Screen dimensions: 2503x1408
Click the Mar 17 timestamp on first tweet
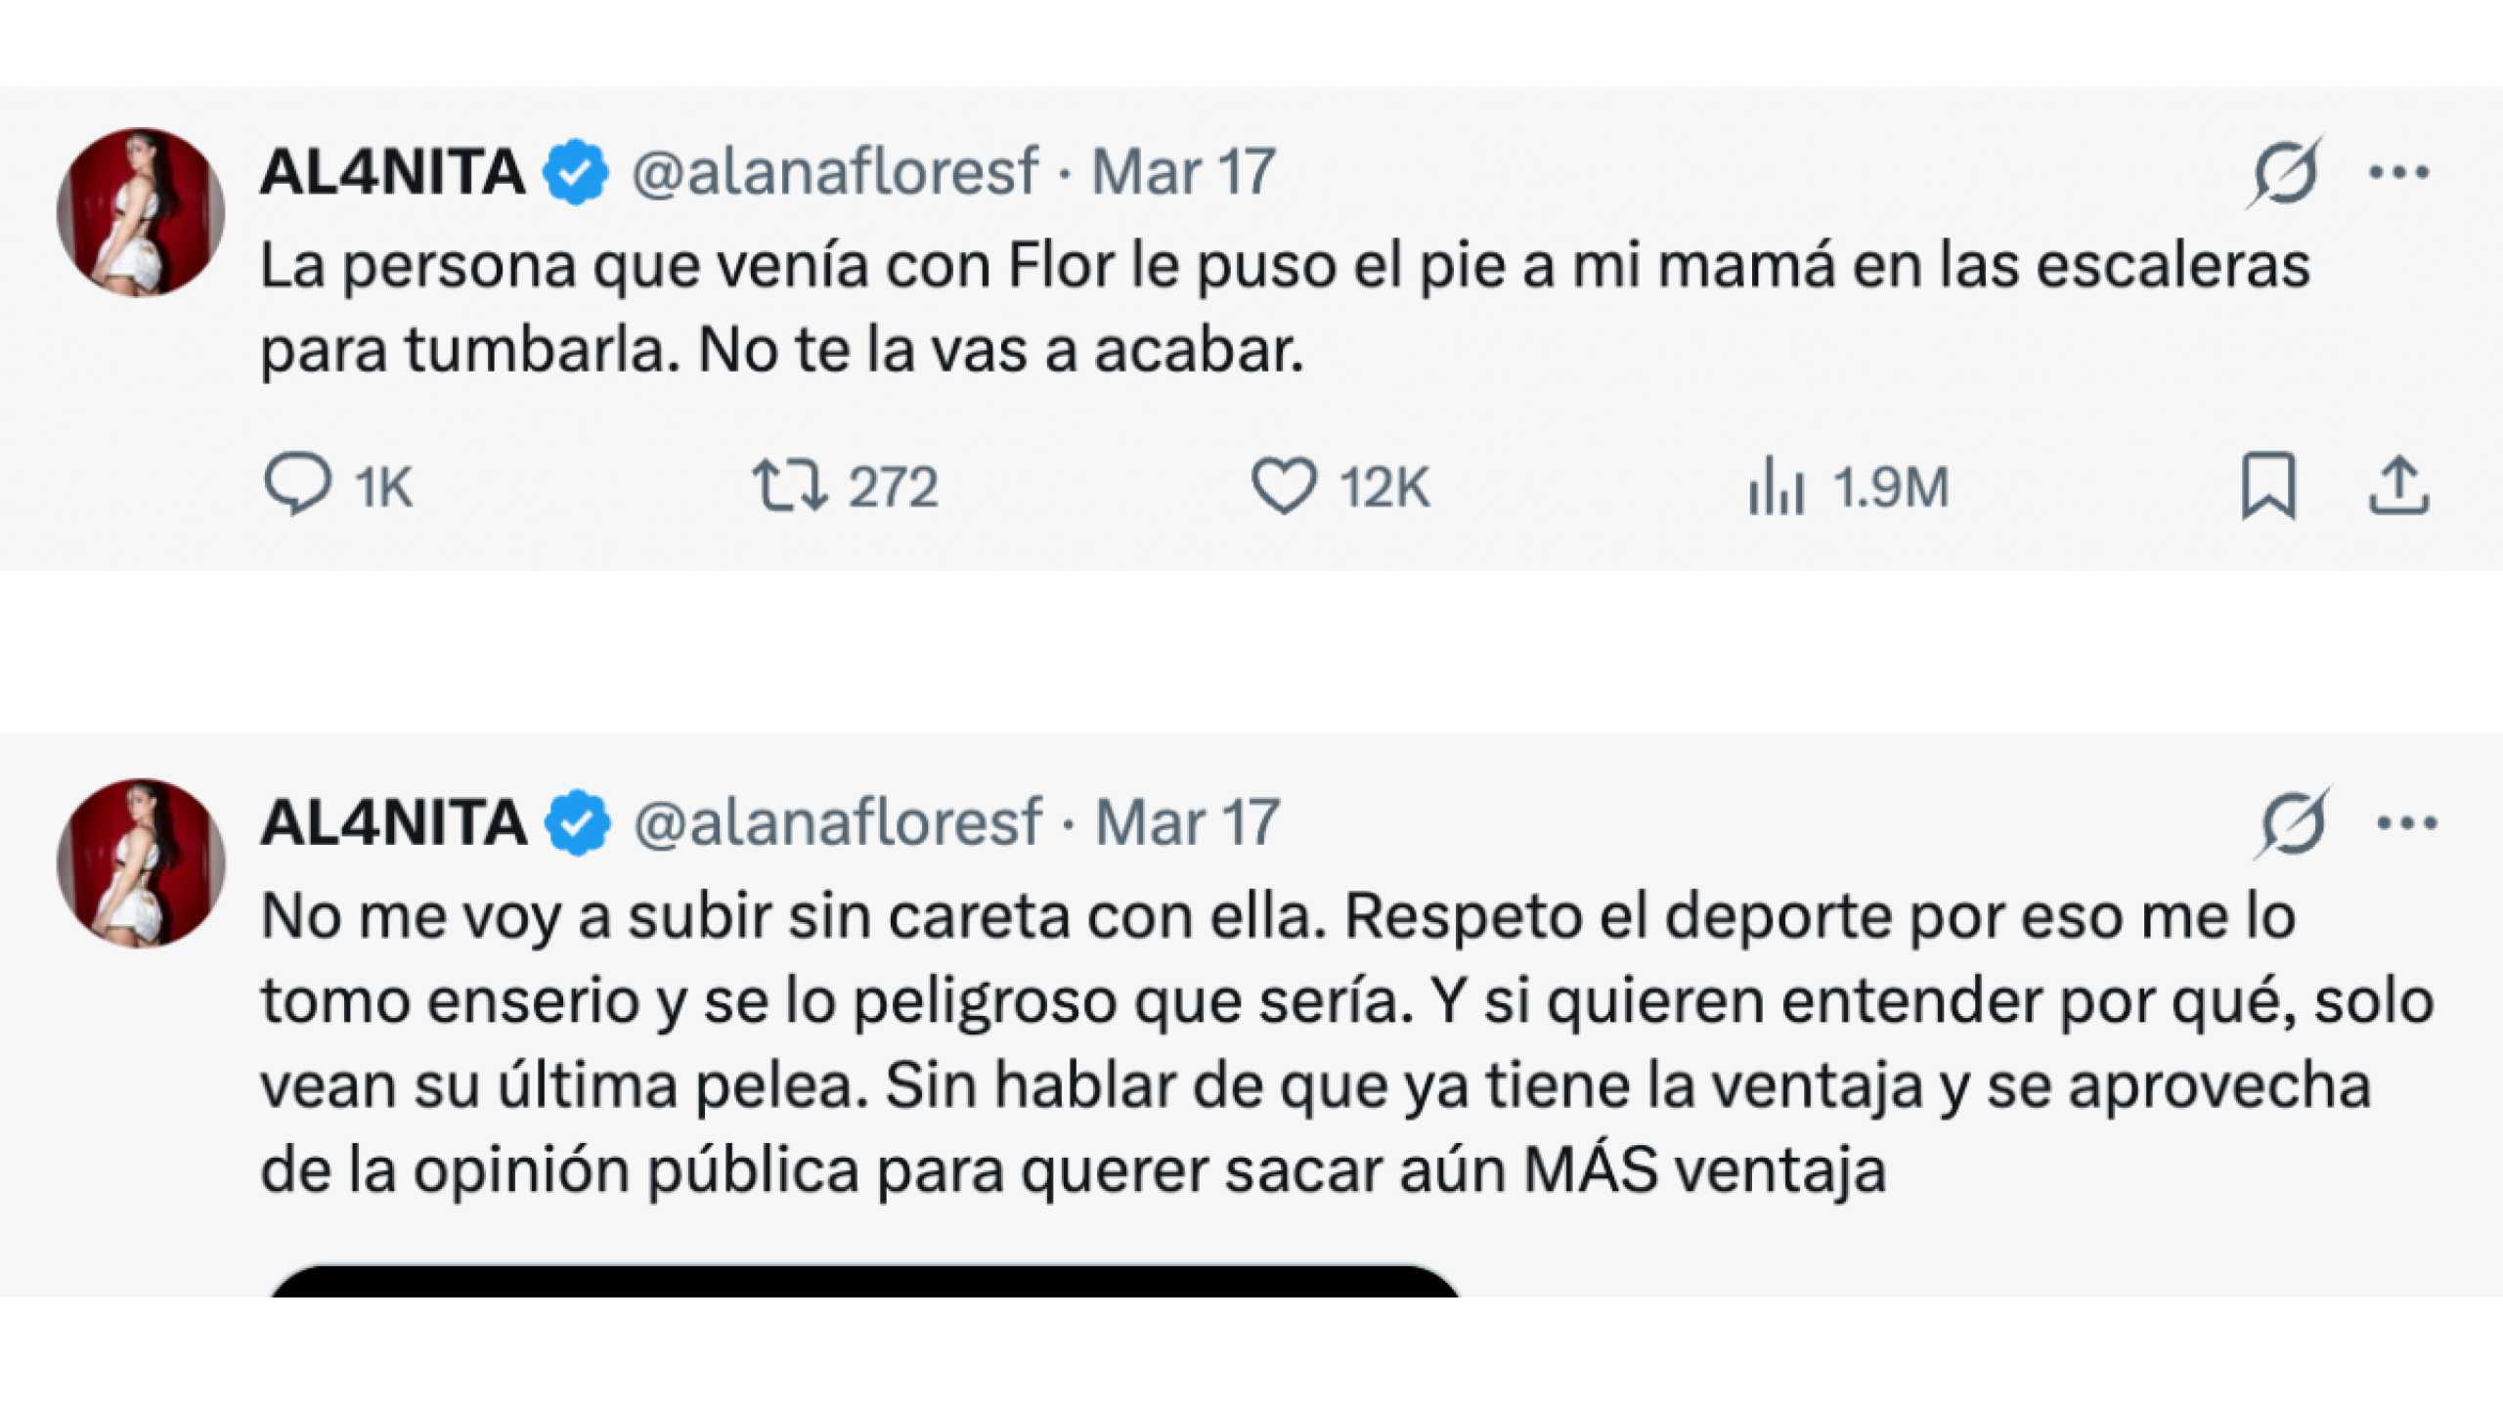[x=1188, y=174]
